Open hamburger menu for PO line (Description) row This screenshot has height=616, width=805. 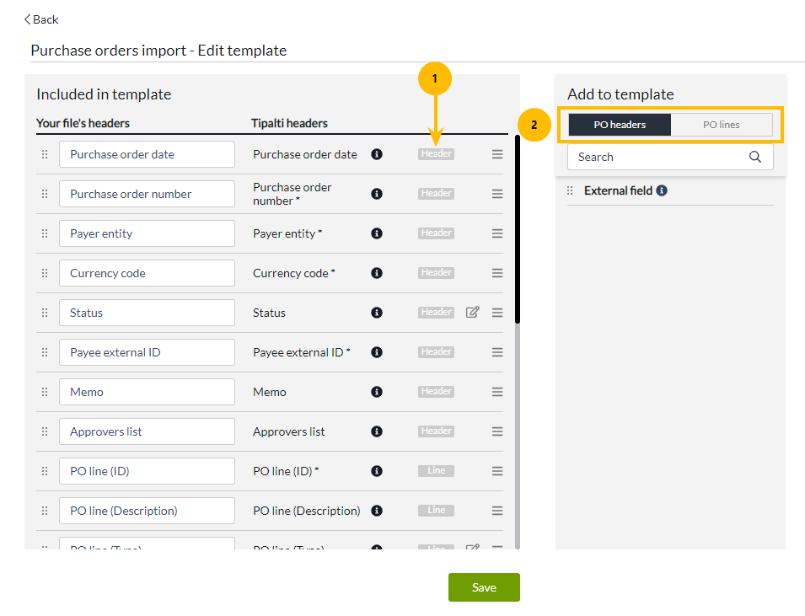497,511
